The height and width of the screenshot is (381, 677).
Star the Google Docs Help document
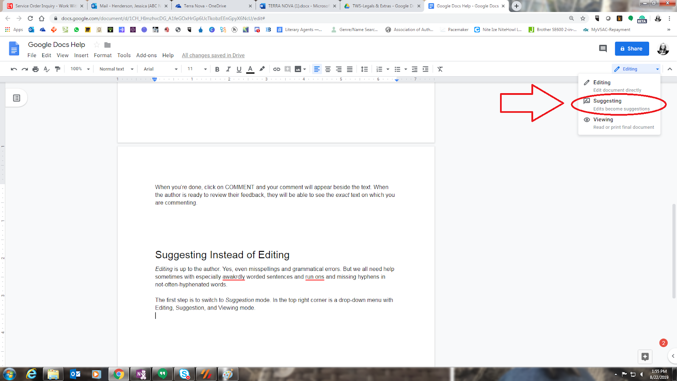[x=97, y=45]
